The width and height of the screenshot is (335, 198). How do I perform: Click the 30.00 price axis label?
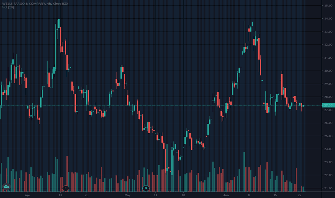328,71
